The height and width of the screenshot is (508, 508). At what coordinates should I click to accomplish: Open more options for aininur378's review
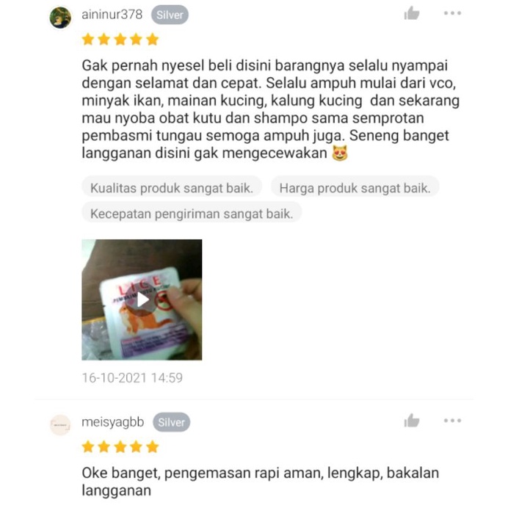[452, 13]
